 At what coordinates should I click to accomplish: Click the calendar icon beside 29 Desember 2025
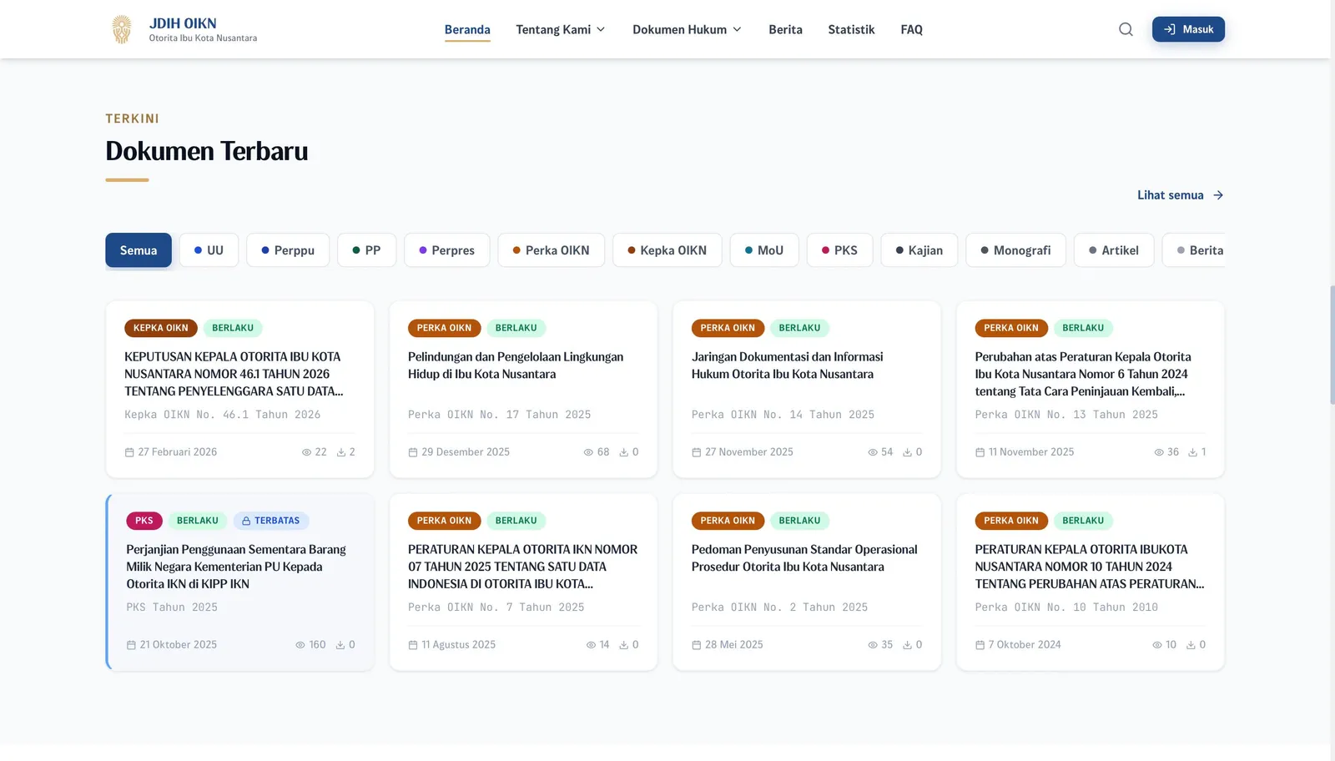(x=412, y=452)
